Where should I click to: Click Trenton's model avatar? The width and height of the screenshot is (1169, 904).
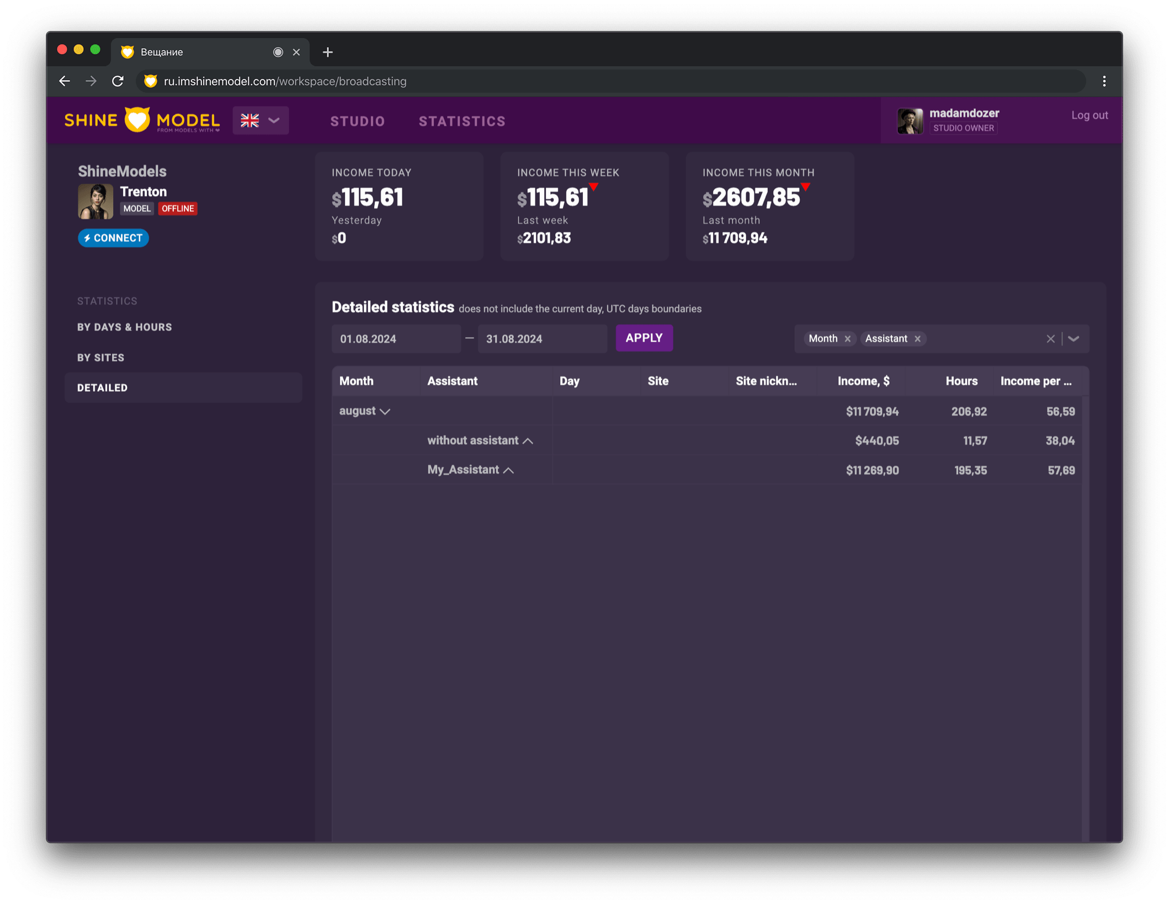95,201
